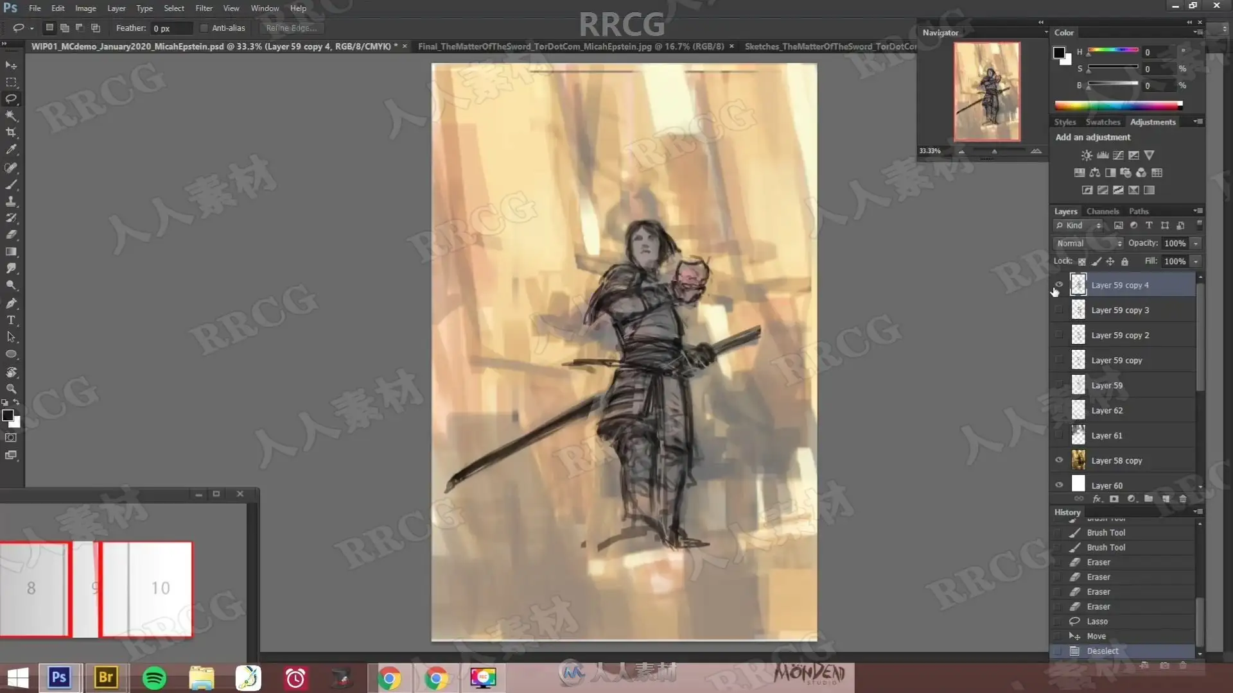This screenshot has width=1233, height=693.
Task: Select the Magic Wand tool
Action: click(x=11, y=116)
